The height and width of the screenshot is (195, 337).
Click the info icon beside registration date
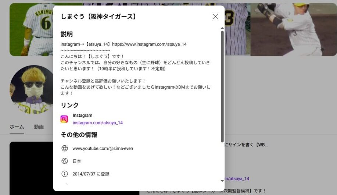tap(64, 174)
